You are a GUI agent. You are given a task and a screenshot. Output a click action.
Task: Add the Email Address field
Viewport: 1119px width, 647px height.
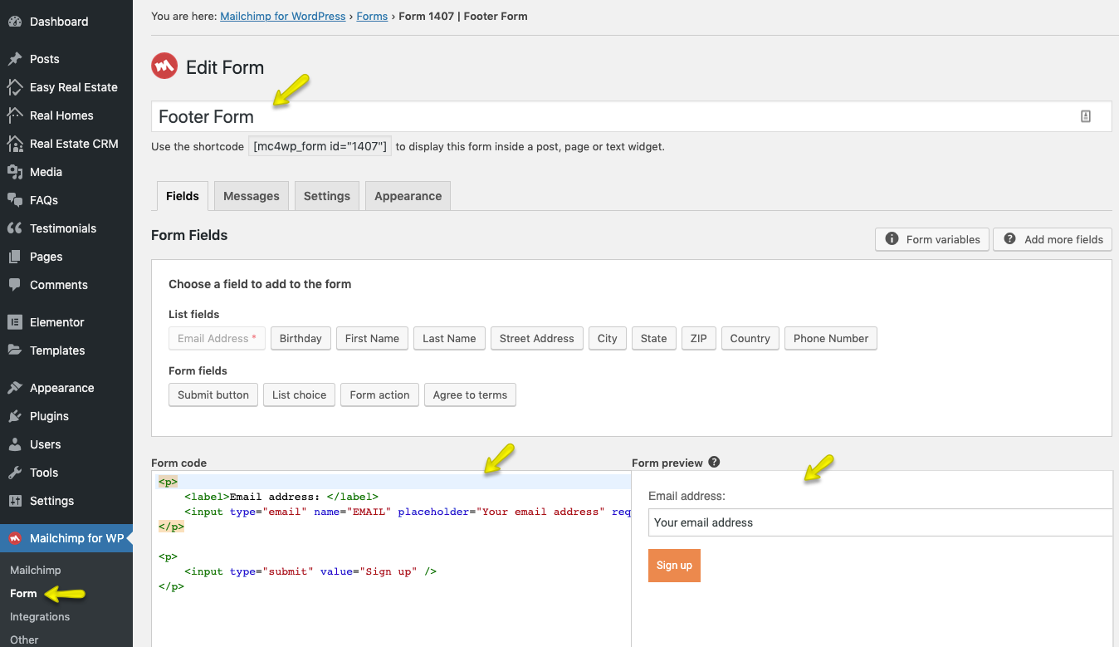[x=217, y=338]
